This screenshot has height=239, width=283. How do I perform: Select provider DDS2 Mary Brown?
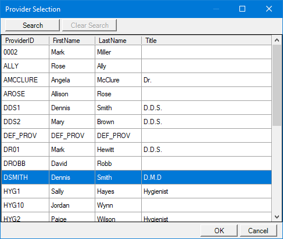tap(137, 122)
